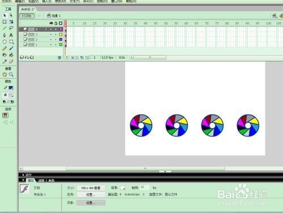Click the edit scene icon at right

click(x=275, y=16)
